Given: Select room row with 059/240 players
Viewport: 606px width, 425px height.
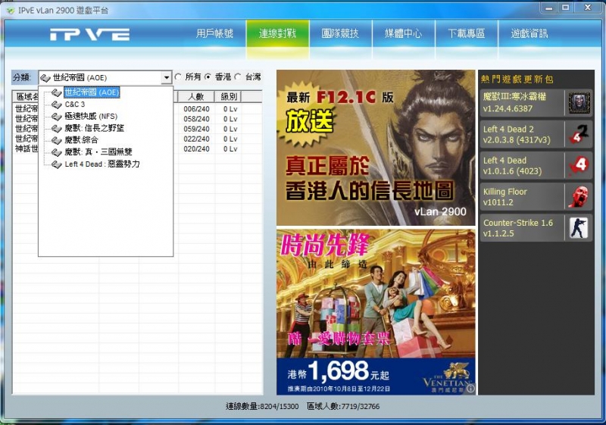Looking at the screenshot, I should [x=138, y=129].
